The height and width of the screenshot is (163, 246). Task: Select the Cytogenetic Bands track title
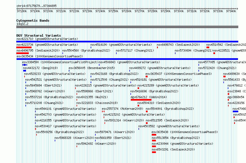pos(33,21)
